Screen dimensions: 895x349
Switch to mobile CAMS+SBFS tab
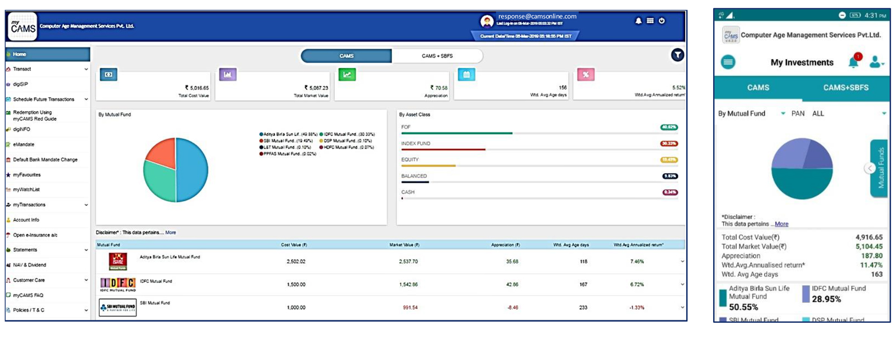845,88
